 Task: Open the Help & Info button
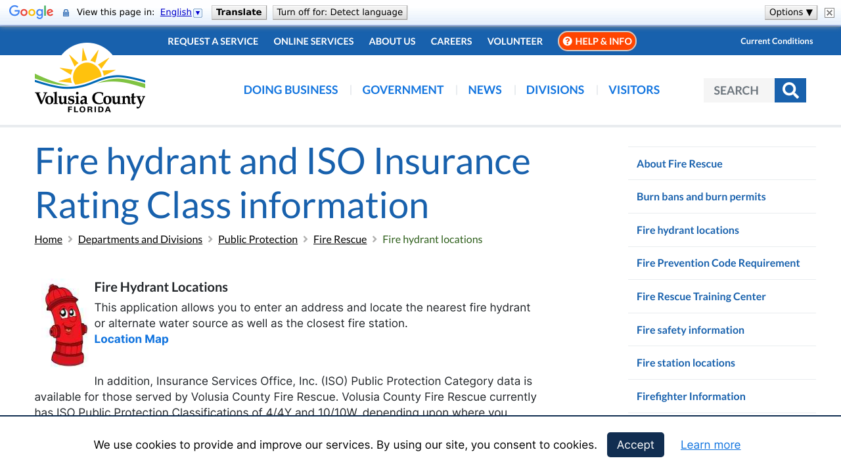597,41
